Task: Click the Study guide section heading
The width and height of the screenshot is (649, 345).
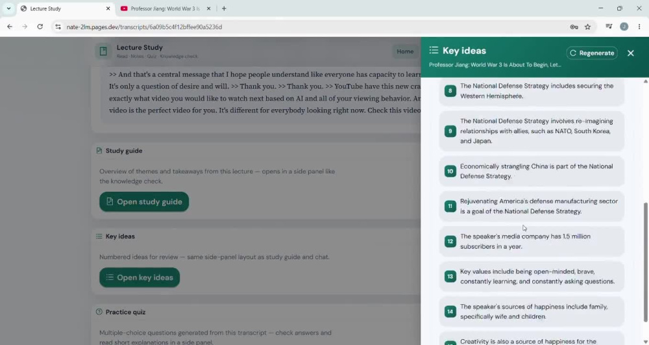Action: click(124, 151)
